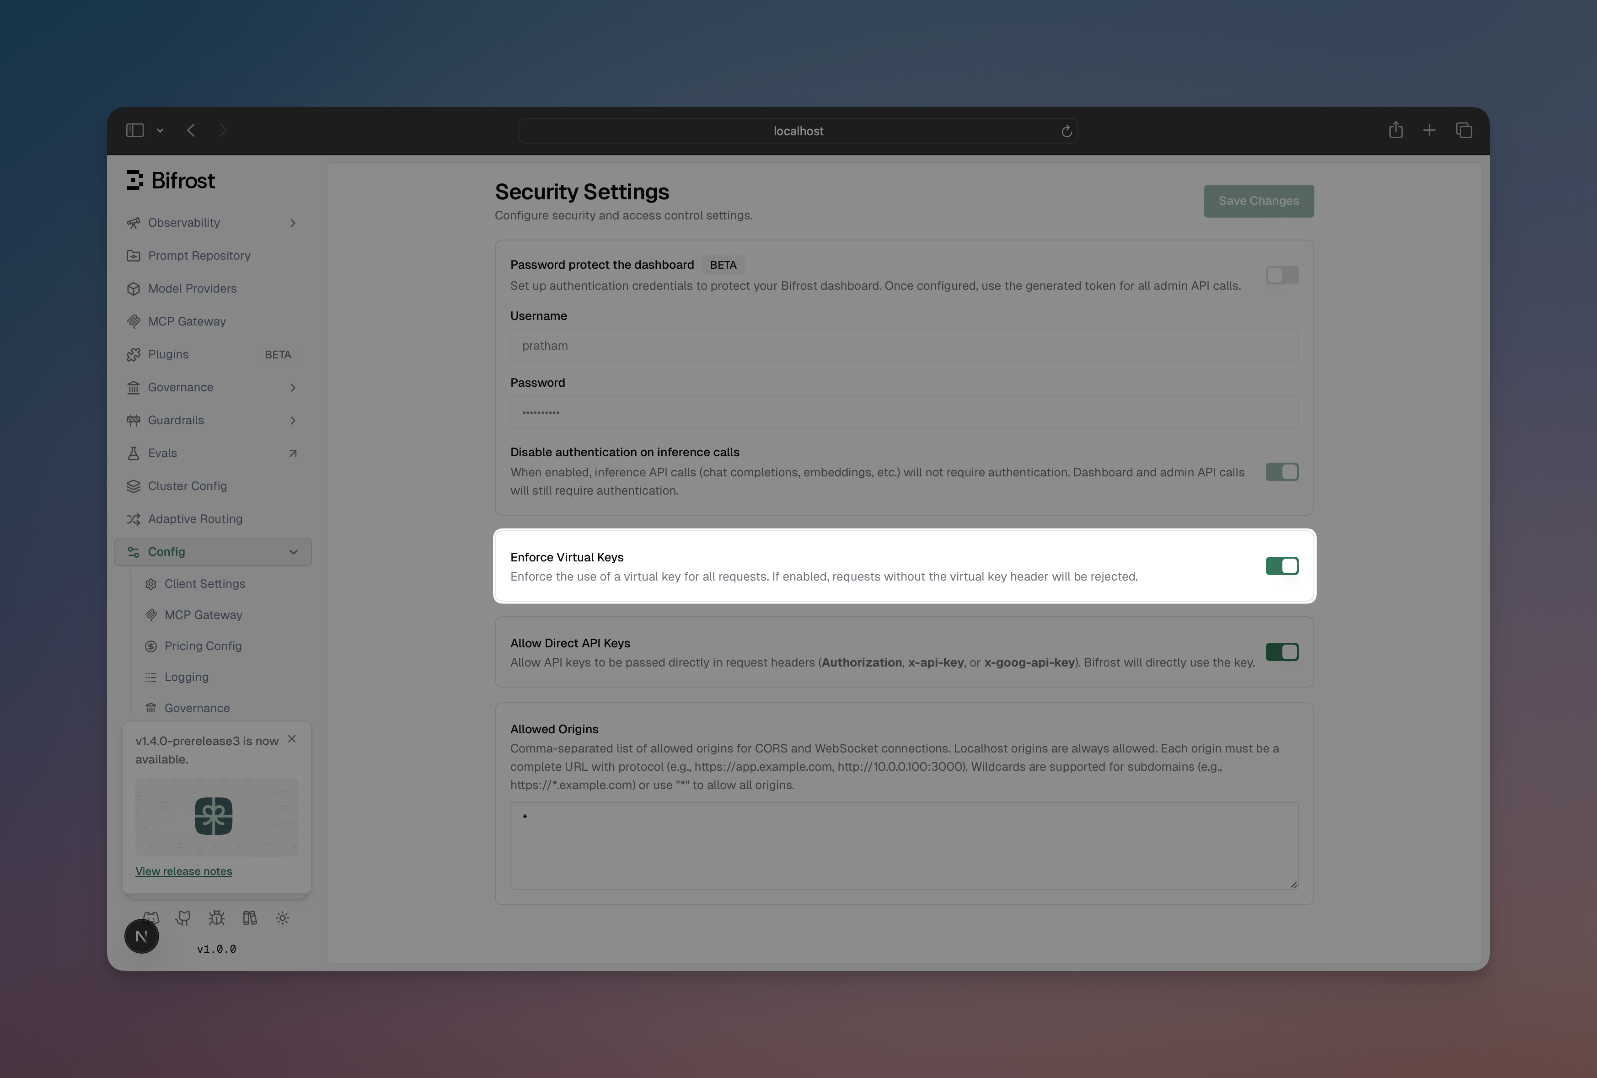Open the documentation books icon
The width and height of the screenshot is (1597, 1078).
249,918
